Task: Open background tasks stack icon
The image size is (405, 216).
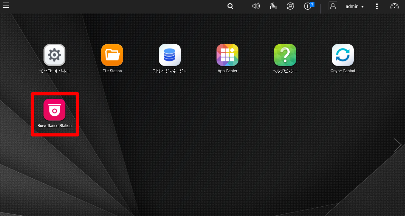Action: (273, 6)
